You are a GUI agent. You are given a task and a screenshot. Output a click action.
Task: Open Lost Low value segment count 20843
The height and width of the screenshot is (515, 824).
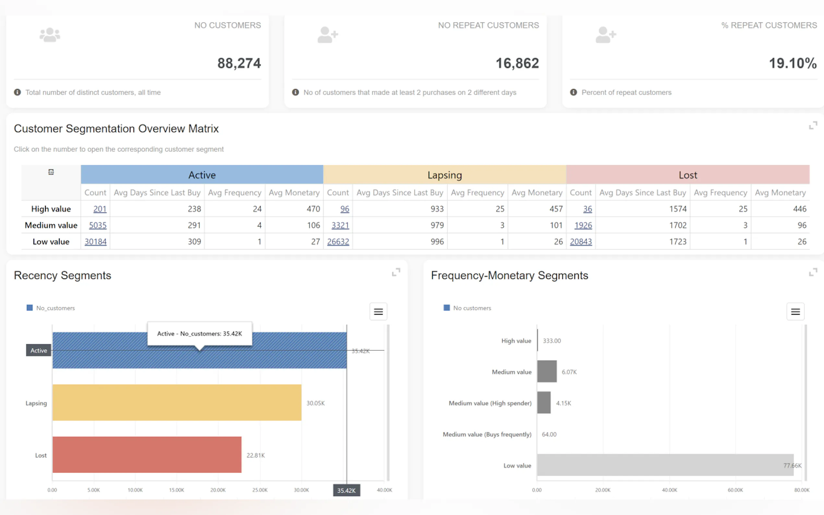(x=581, y=242)
